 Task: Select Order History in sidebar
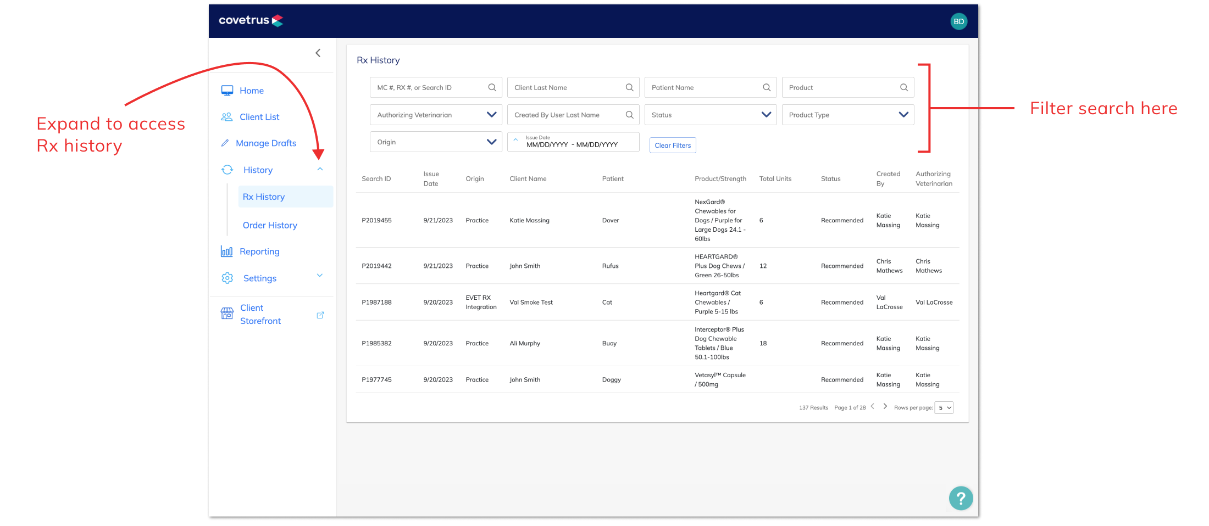[270, 225]
